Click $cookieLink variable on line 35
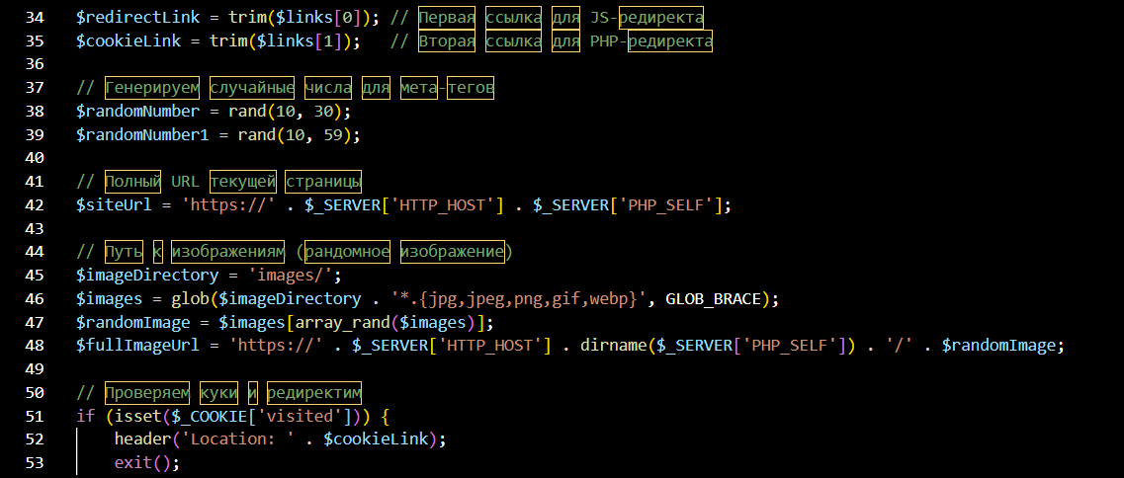The height and width of the screenshot is (478, 1124). tap(129, 40)
